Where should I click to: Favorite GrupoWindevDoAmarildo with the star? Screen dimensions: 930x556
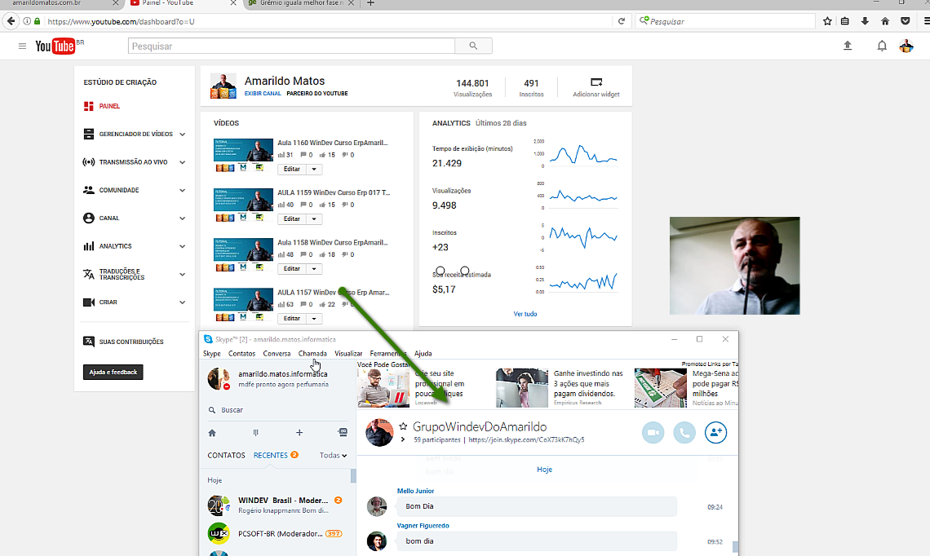pos(403,426)
